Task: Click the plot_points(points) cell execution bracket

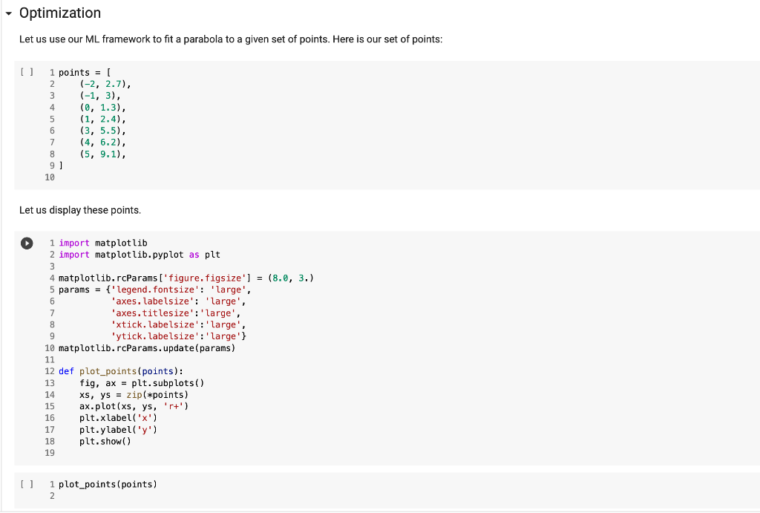Action: [27, 484]
